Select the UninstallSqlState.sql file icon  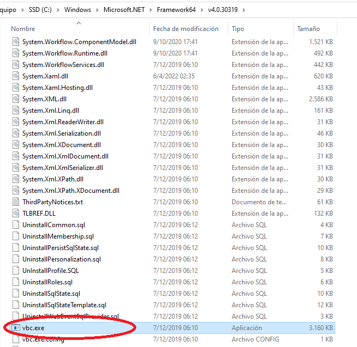[x=16, y=293]
